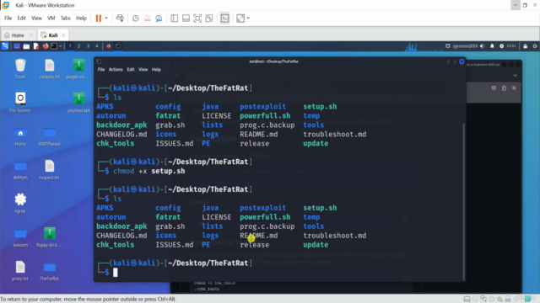Image resolution: width=540 pixels, height=303 pixels.
Task: Open the VMware VM menu
Action: pyautogui.click(x=51, y=19)
